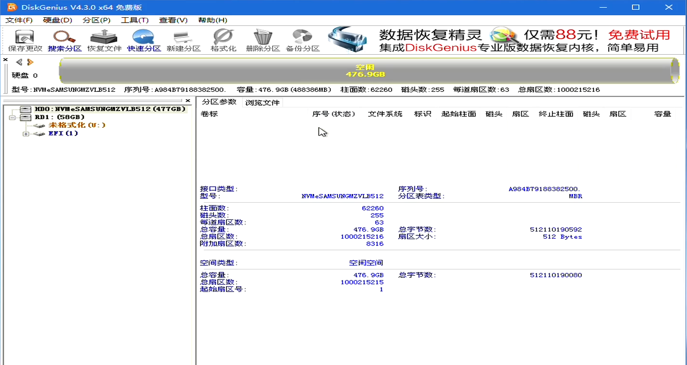The height and width of the screenshot is (365, 687).
Task: Click the 新建分区 (New partition) toolbar icon
Action: (x=184, y=41)
